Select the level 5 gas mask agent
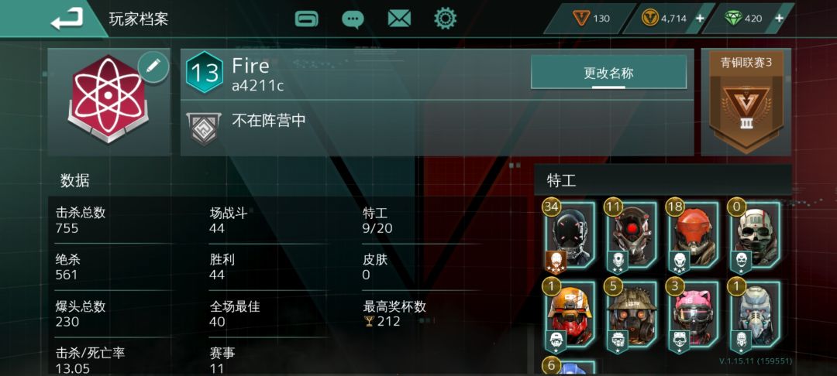837x376 pixels. pyautogui.click(x=630, y=317)
